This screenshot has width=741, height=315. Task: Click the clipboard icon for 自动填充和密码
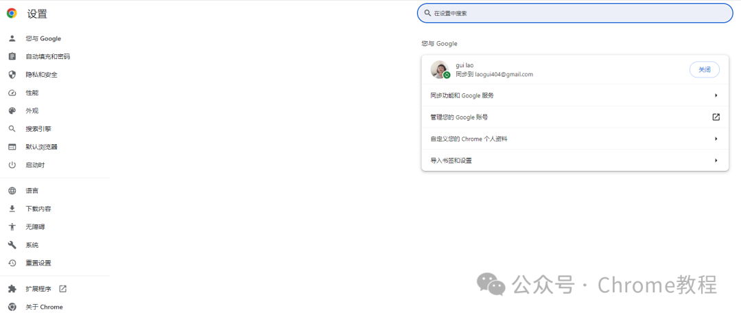pyautogui.click(x=12, y=57)
